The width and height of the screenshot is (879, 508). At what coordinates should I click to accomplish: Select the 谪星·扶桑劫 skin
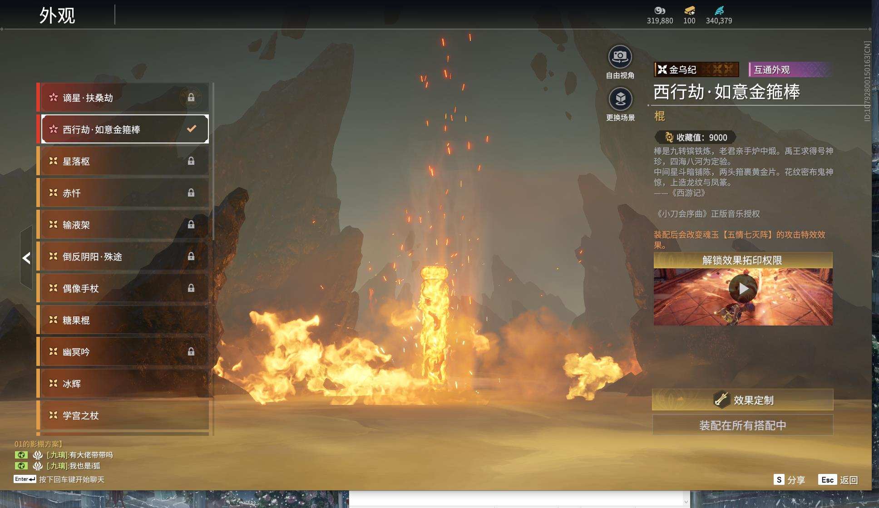pyautogui.click(x=123, y=98)
